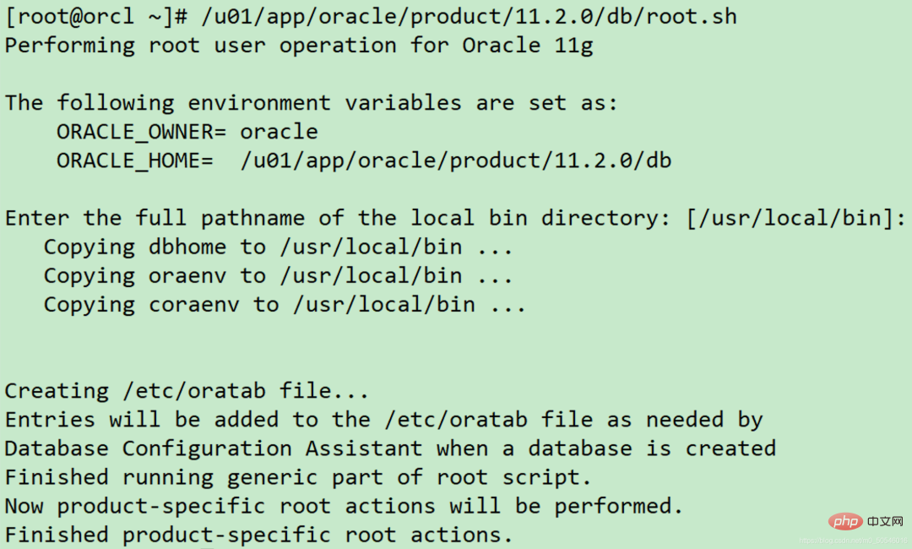Screen dimensions: 912x549
Task: Click 'Now product-specific root actions will be performed.'
Action: point(344,506)
